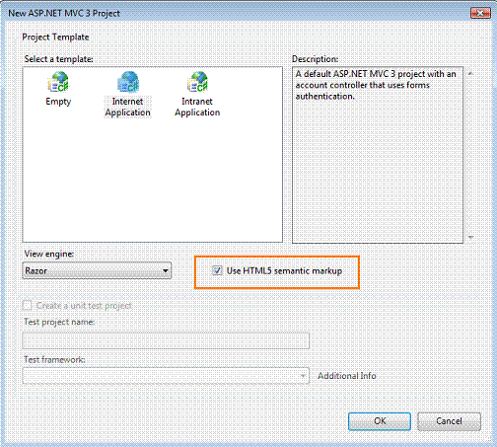Click the Empty template label

(x=58, y=102)
